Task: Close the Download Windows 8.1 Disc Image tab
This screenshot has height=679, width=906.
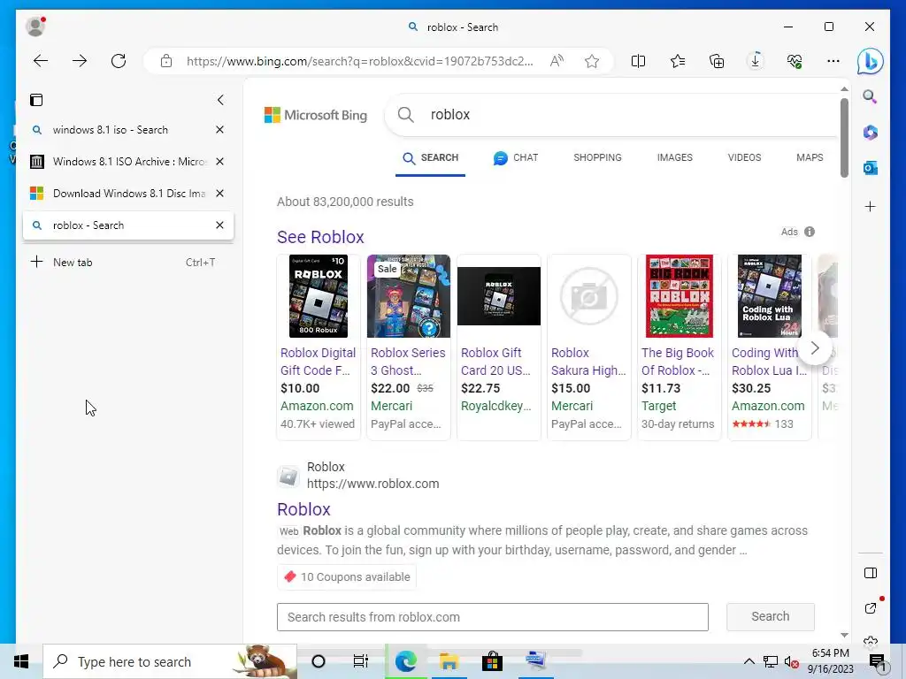Action: [x=219, y=194]
